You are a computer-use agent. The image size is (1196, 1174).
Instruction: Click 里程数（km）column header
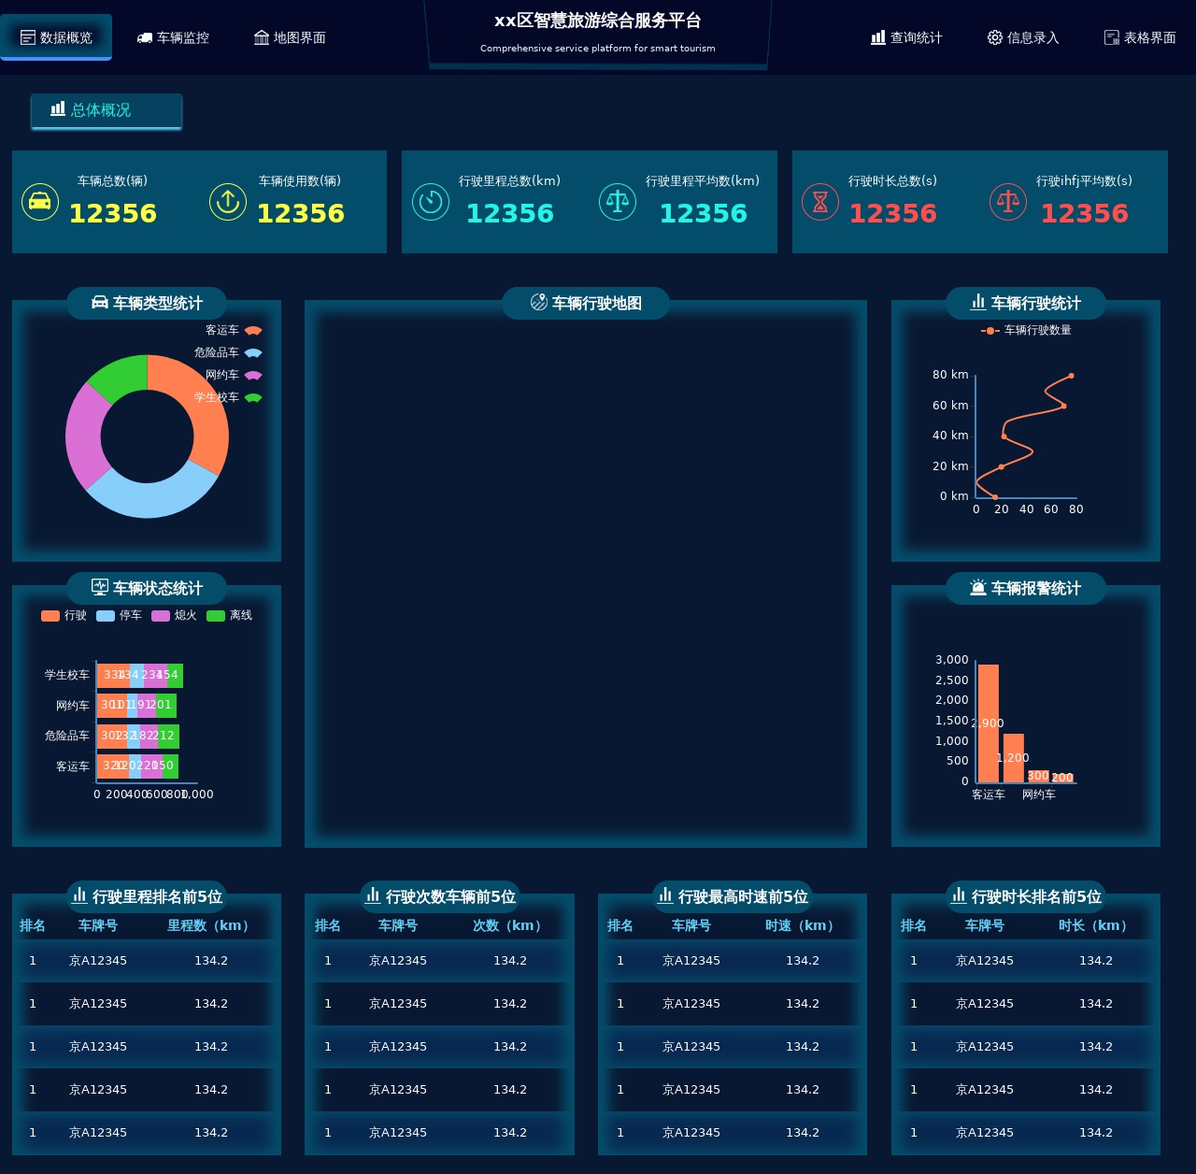211,925
